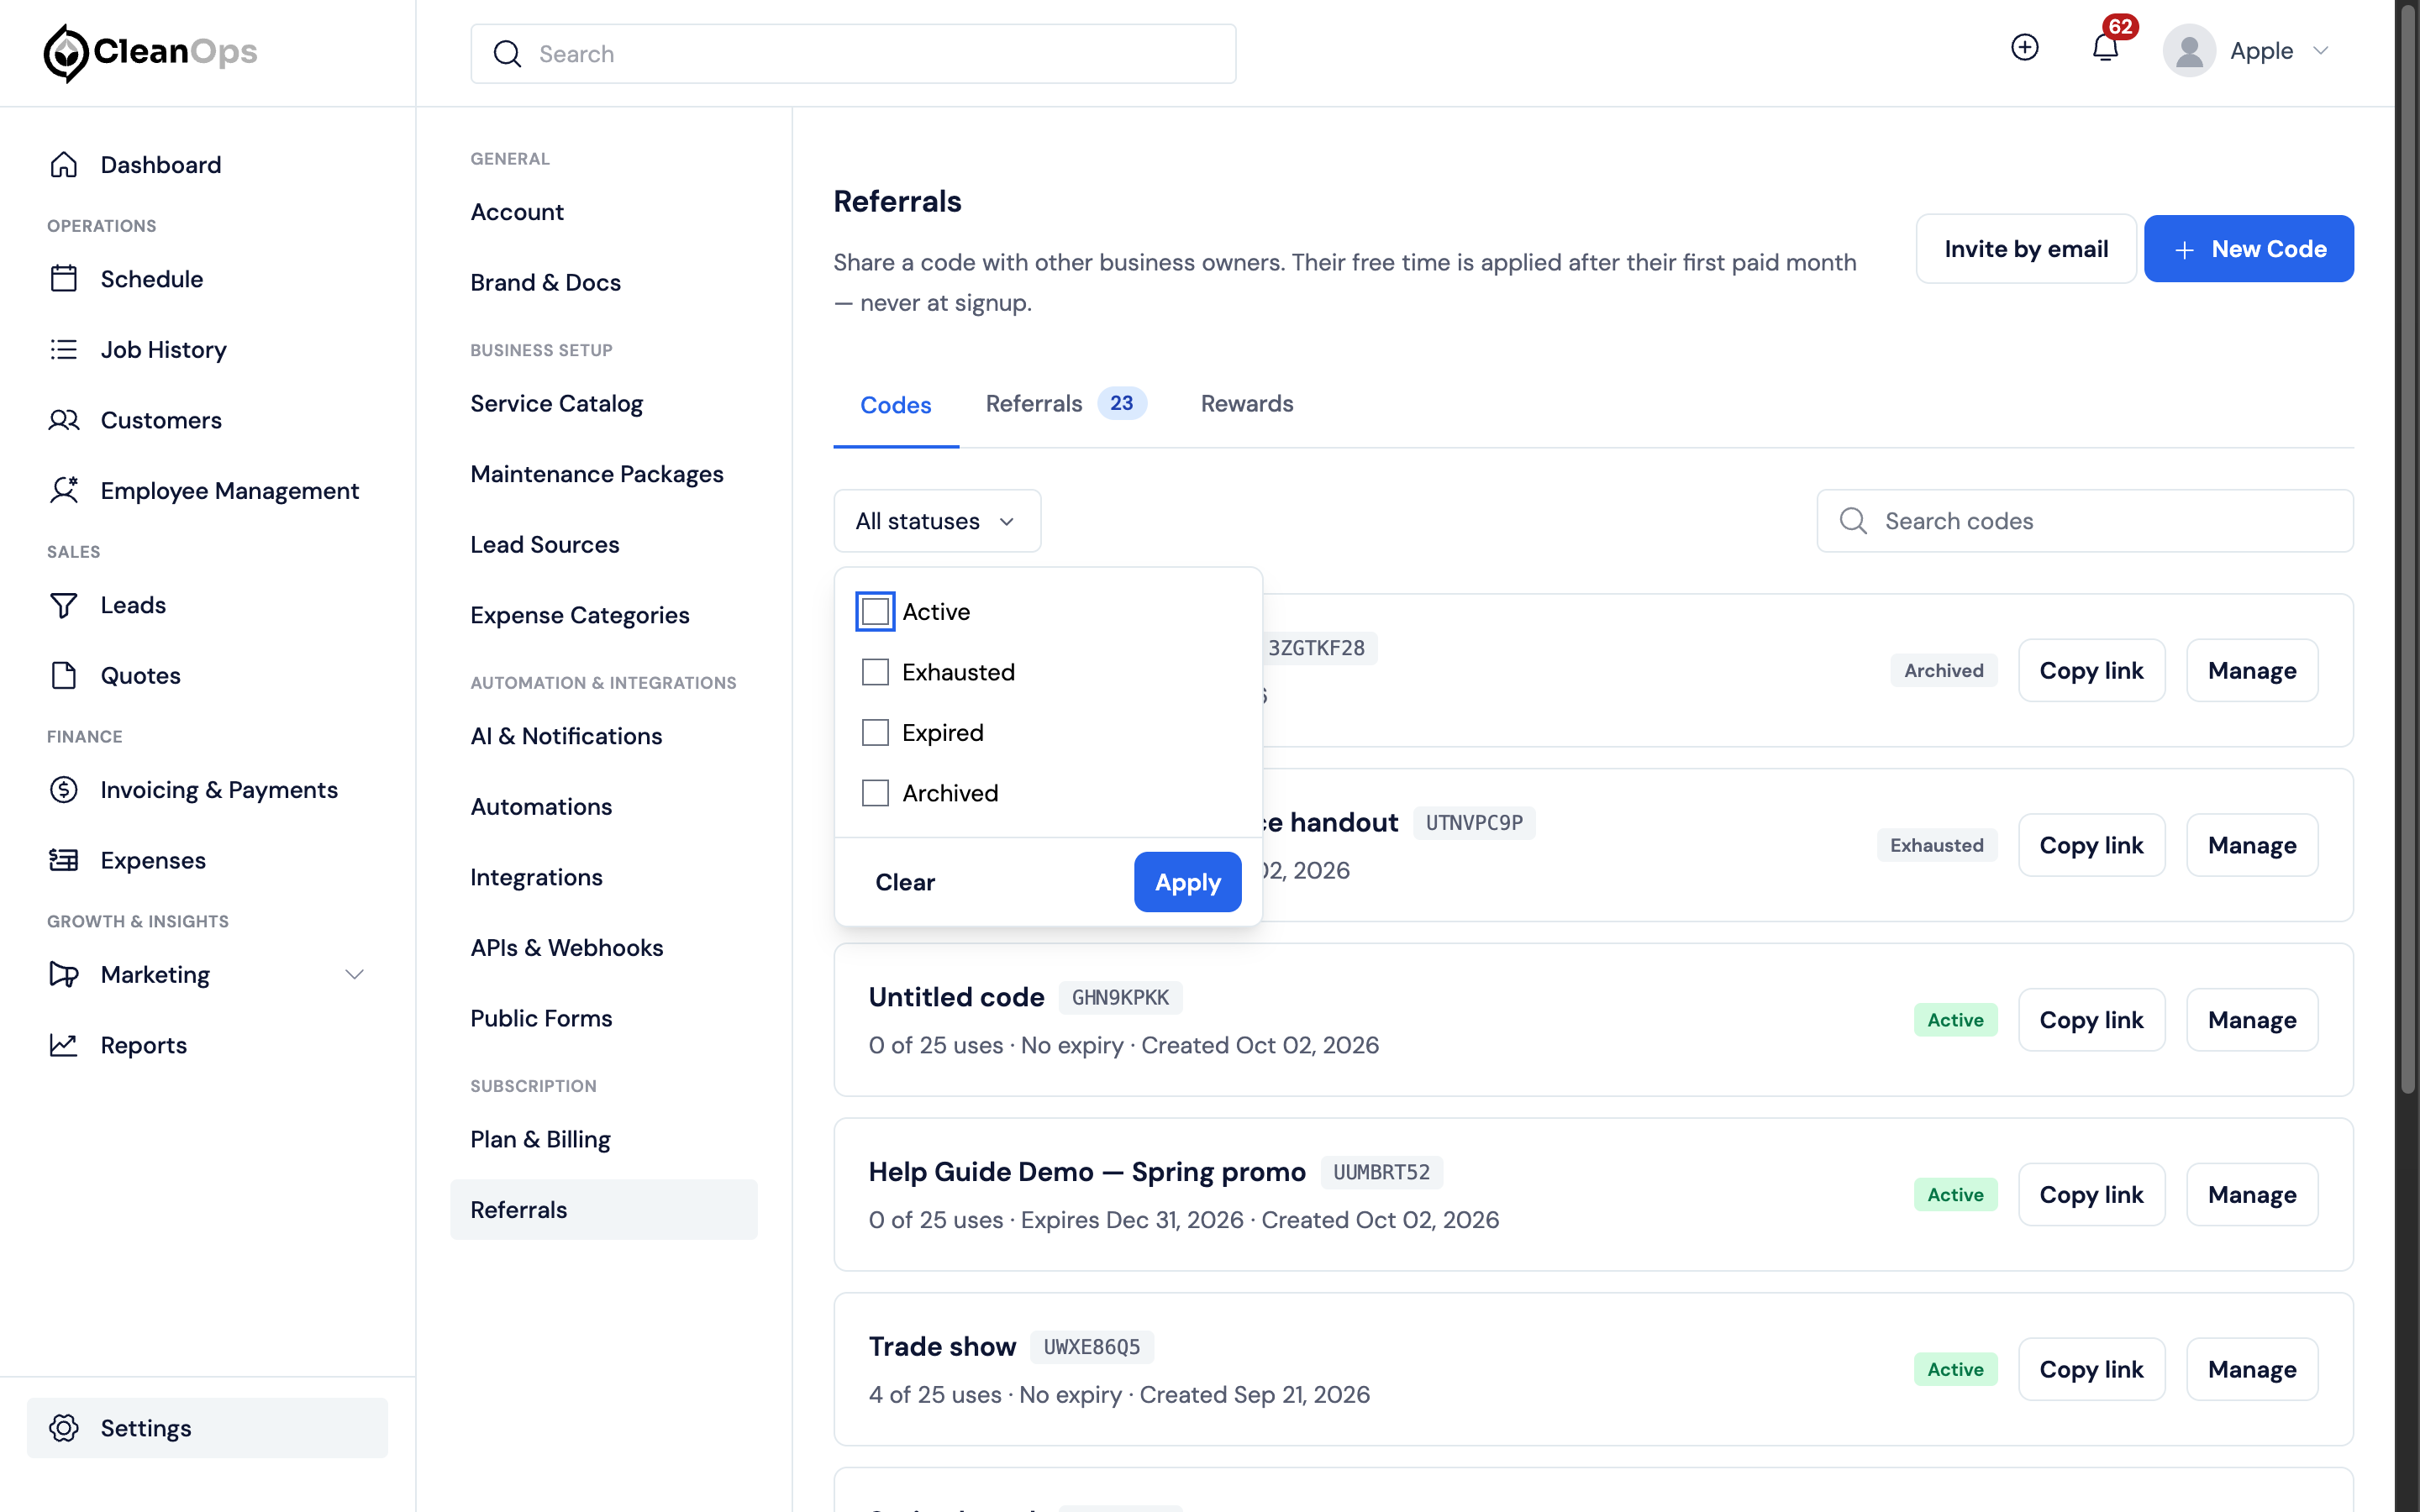Click the Apple user avatar
Viewport: 2420px width, 1512px height.
click(x=2189, y=50)
